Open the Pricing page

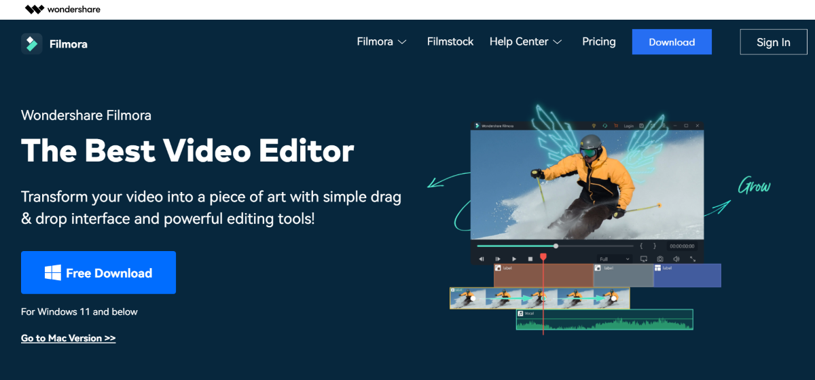pyautogui.click(x=599, y=41)
